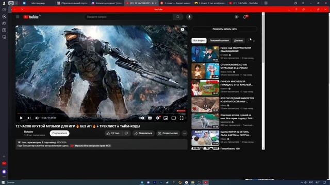Click the search magnifier button
The image size is (330, 185).
(178, 17)
